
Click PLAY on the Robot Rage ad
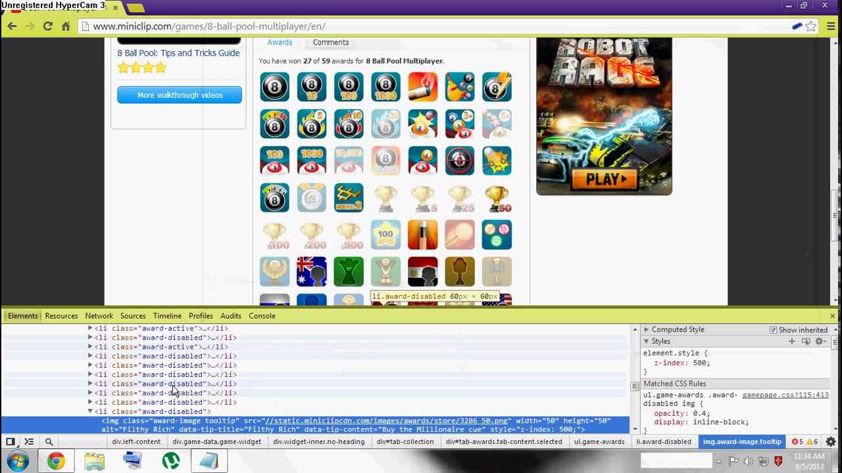pos(604,179)
